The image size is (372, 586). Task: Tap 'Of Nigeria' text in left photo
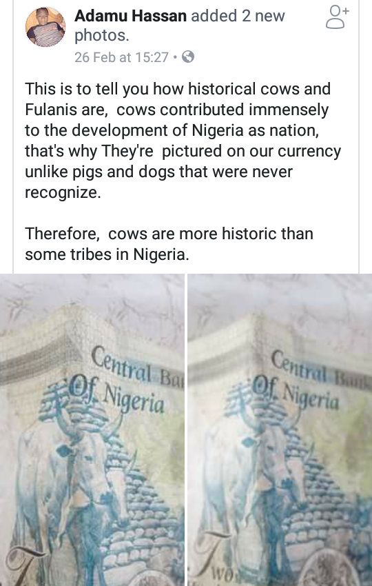118,393
